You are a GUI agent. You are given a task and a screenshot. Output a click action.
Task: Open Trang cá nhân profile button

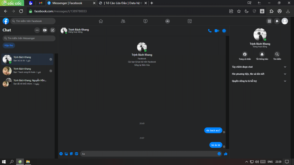tap(245, 54)
